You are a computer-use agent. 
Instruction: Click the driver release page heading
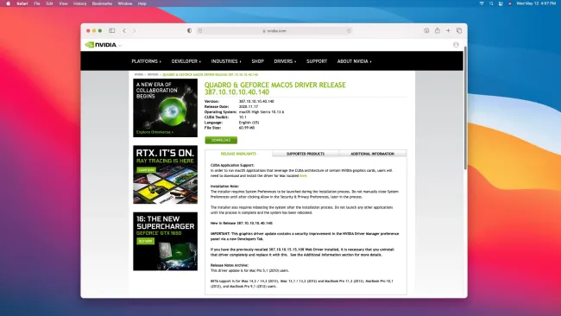274,88
